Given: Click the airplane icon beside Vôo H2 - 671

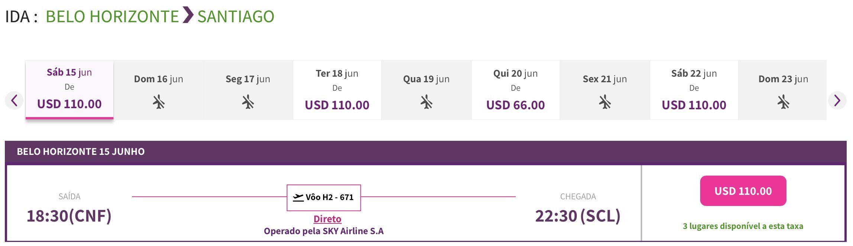Looking at the screenshot, I should [x=298, y=197].
